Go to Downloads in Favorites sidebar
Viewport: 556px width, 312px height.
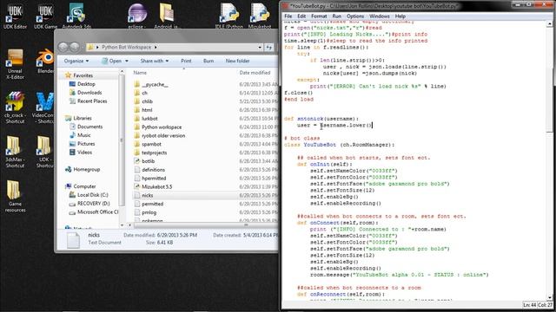pos(89,93)
